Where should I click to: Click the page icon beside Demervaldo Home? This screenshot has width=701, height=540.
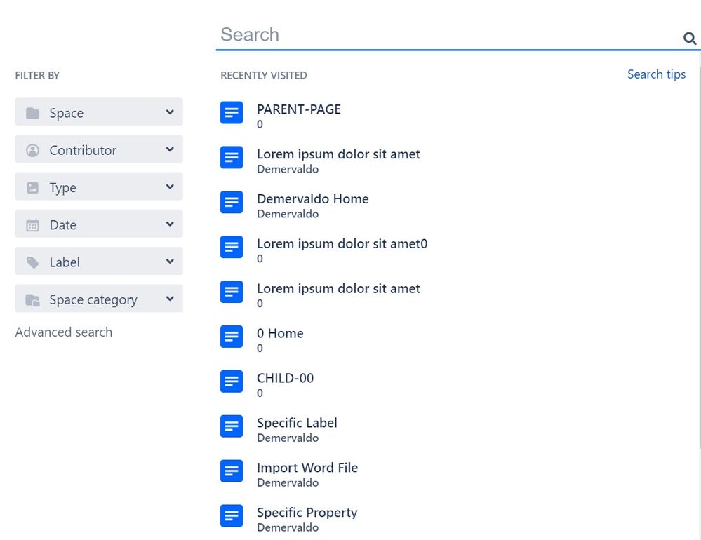[x=232, y=203]
